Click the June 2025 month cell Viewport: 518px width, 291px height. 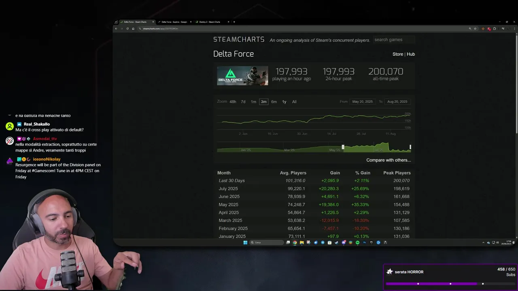(229, 196)
